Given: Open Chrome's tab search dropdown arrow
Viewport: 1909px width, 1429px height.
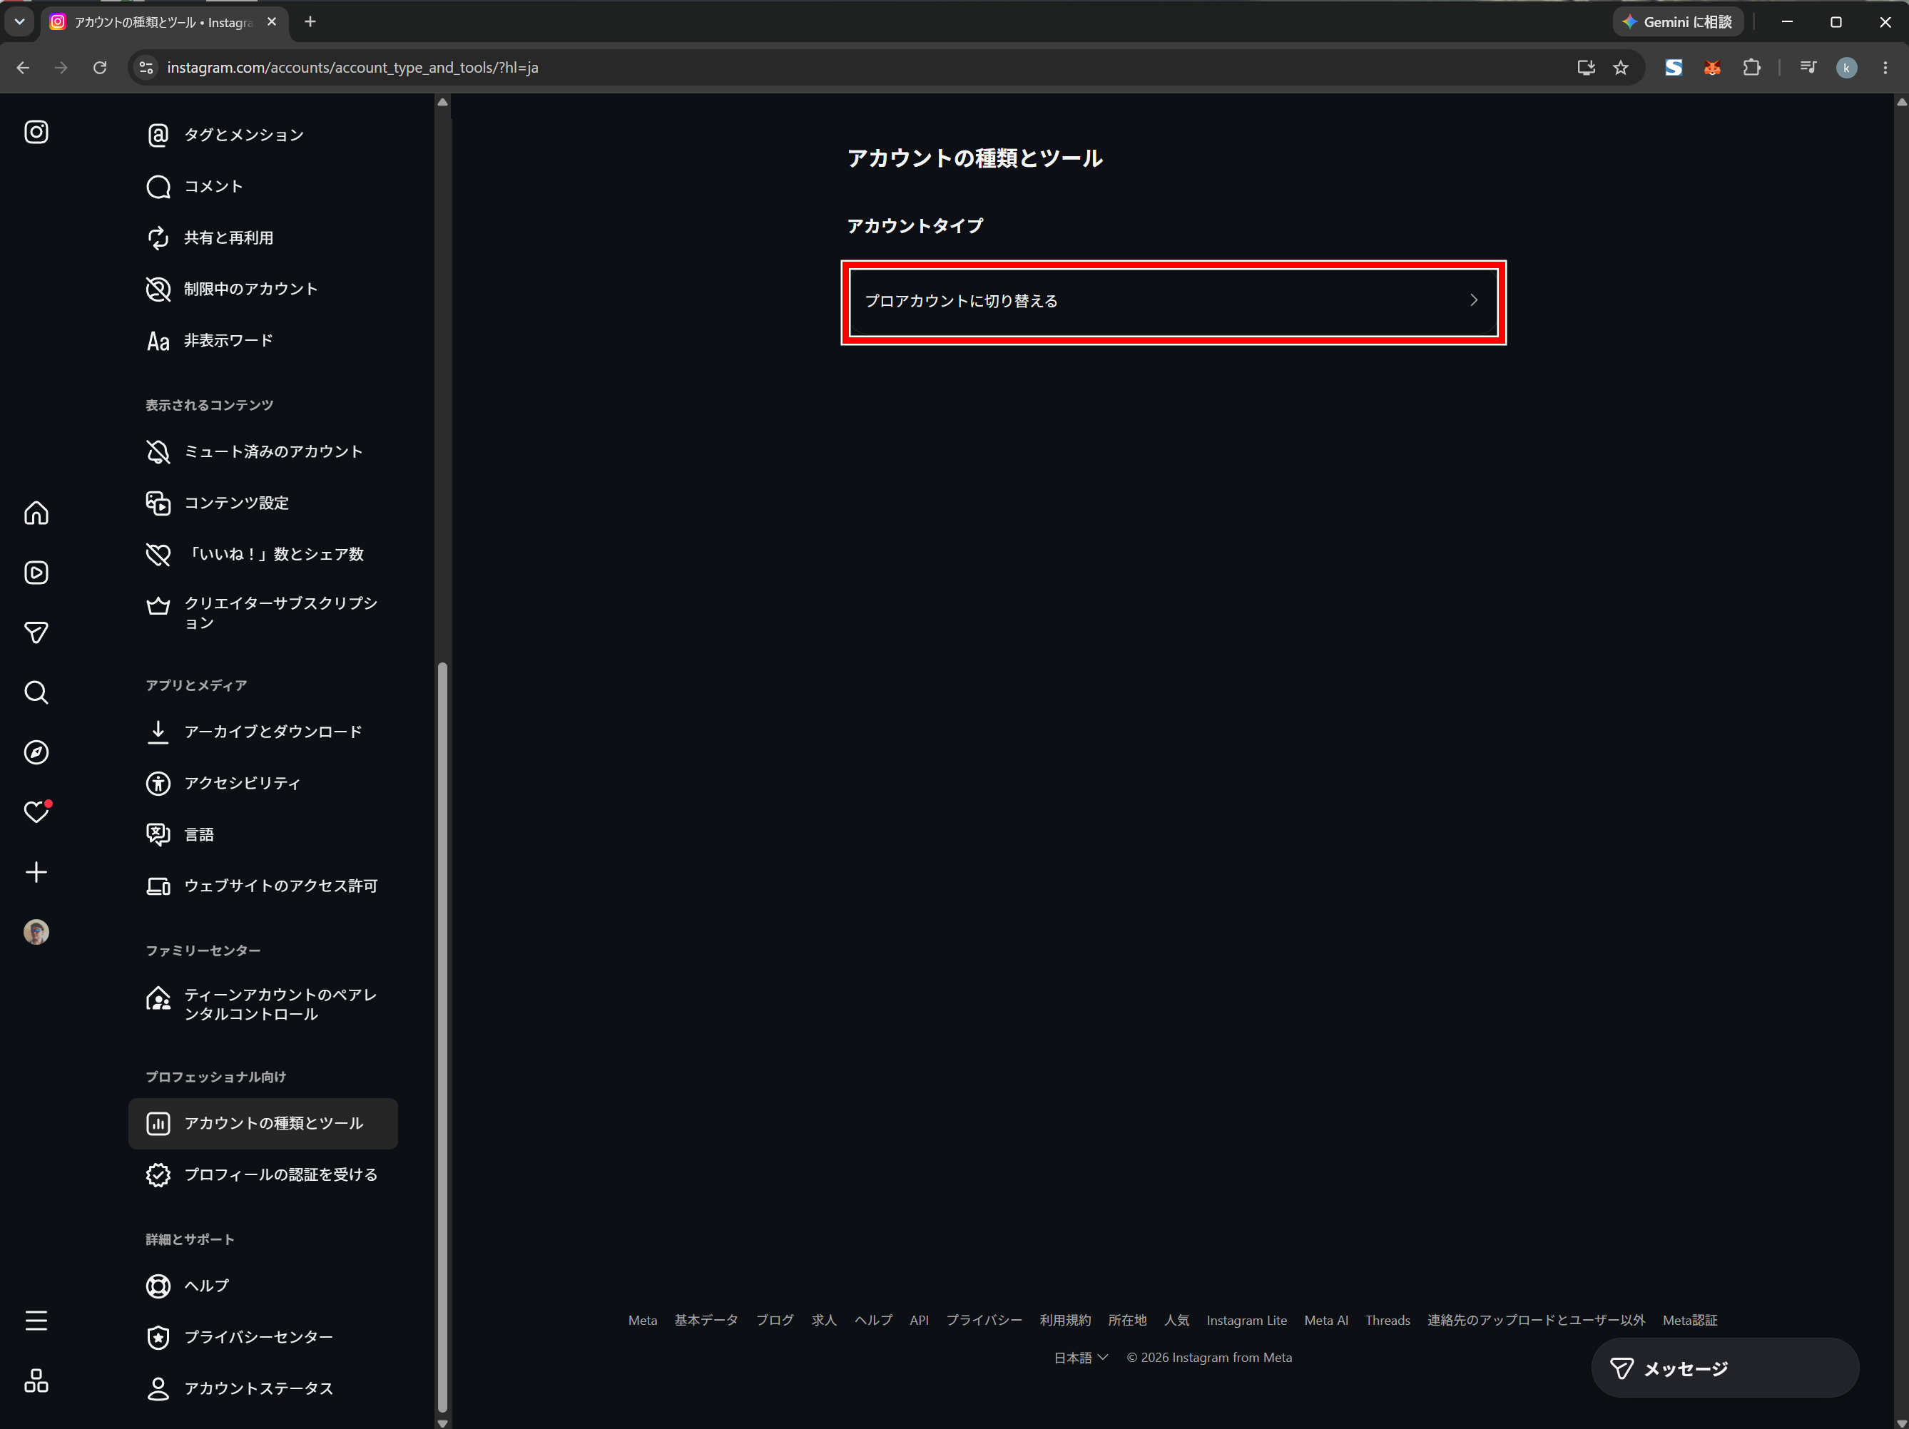Looking at the screenshot, I should 19,21.
